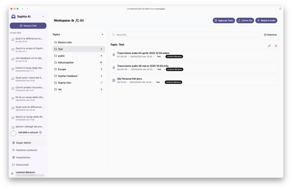This screenshot has height=189, width=292.
Task: Open the Lorenzo Baracco user profile
Action: (x=28, y=173)
